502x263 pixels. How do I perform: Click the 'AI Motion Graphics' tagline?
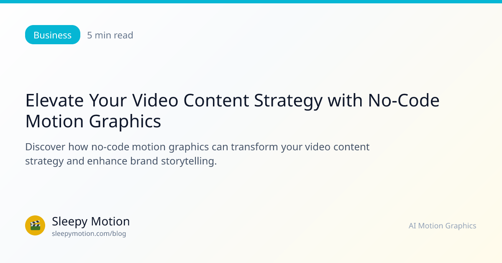pyautogui.click(x=443, y=226)
